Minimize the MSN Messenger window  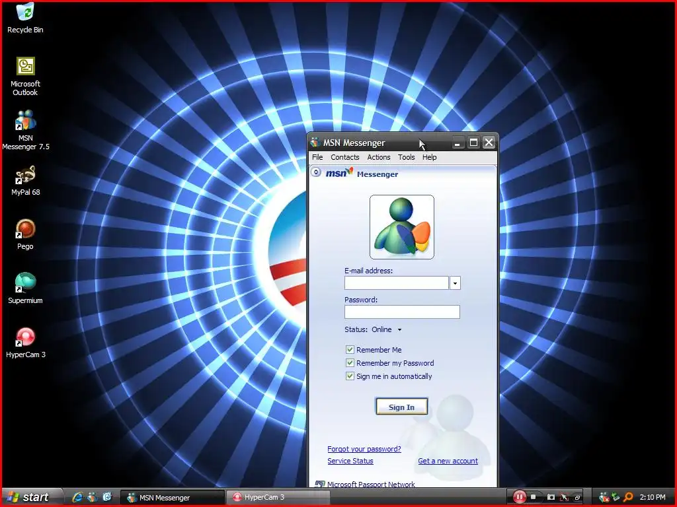click(458, 143)
